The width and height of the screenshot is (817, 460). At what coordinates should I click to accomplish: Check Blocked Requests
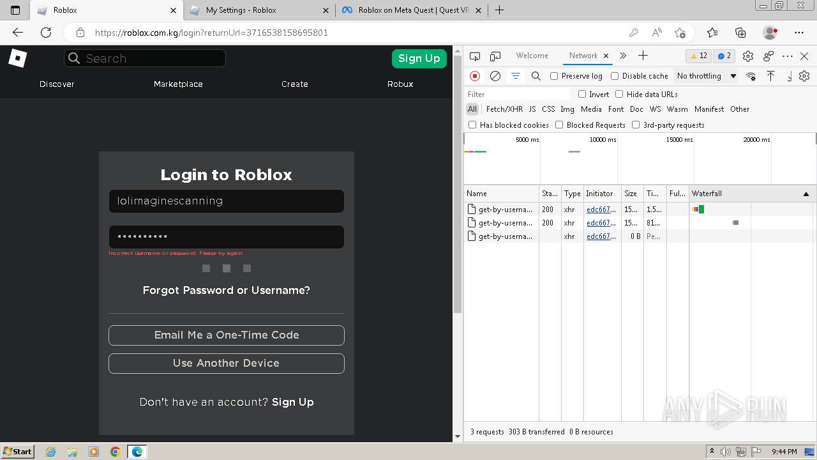(559, 125)
